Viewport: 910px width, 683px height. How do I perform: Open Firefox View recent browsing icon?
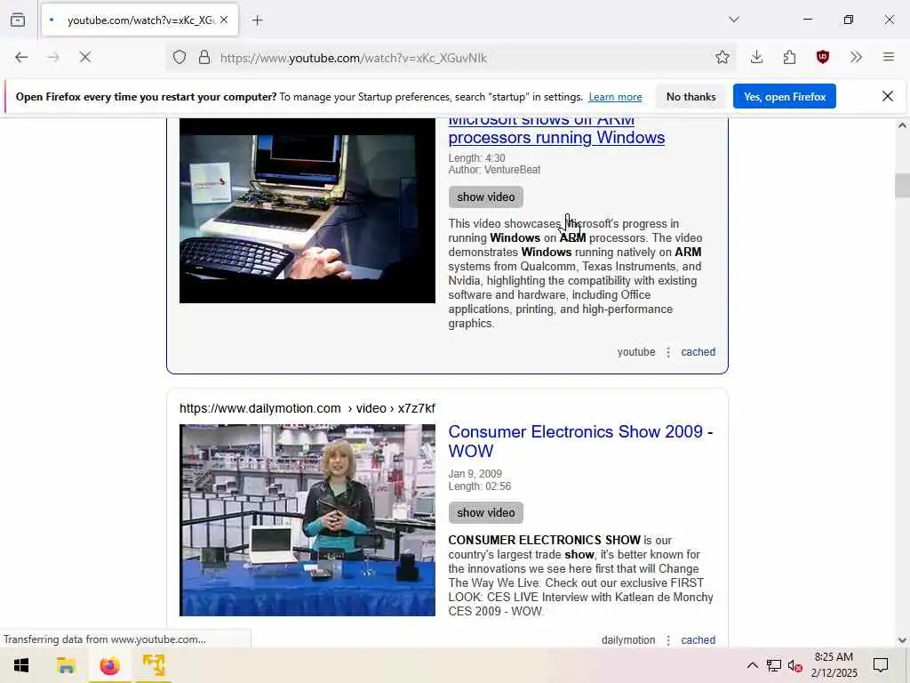(18, 20)
